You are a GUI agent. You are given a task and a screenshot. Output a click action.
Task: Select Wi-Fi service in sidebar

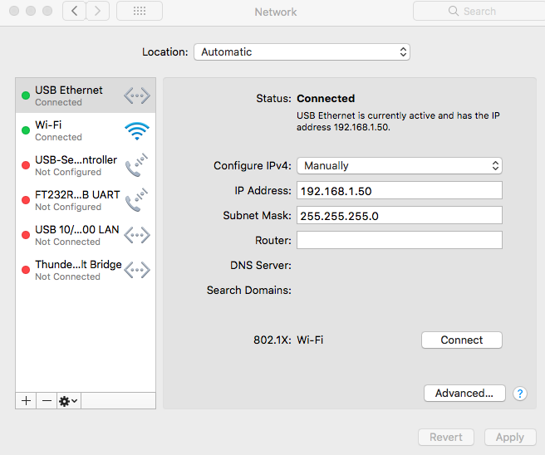tap(86, 130)
